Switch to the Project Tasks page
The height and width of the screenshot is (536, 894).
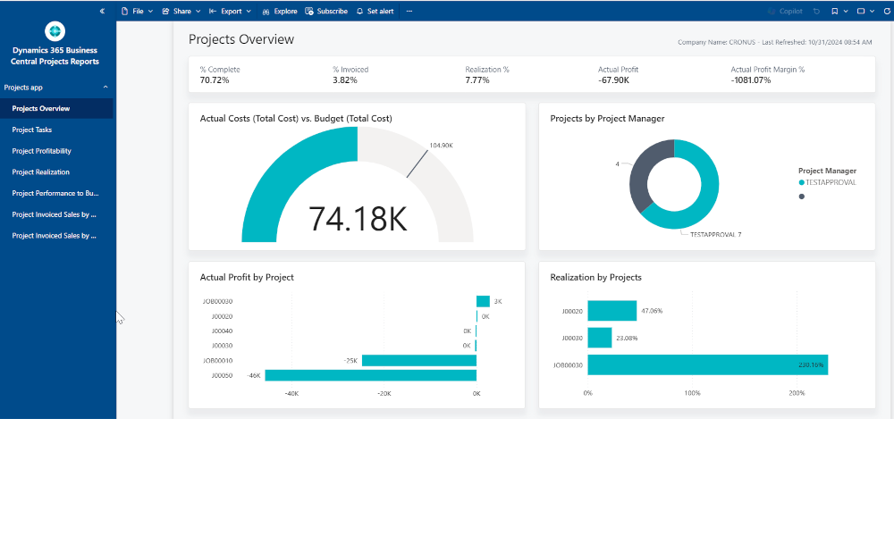coord(32,130)
